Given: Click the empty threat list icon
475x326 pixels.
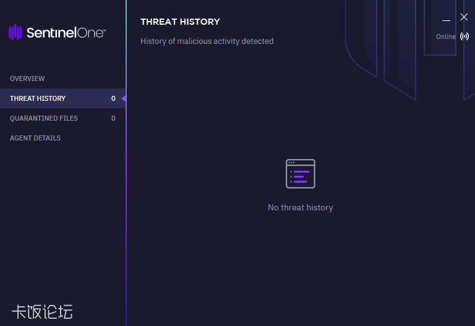Looking at the screenshot, I should [301, 174].
